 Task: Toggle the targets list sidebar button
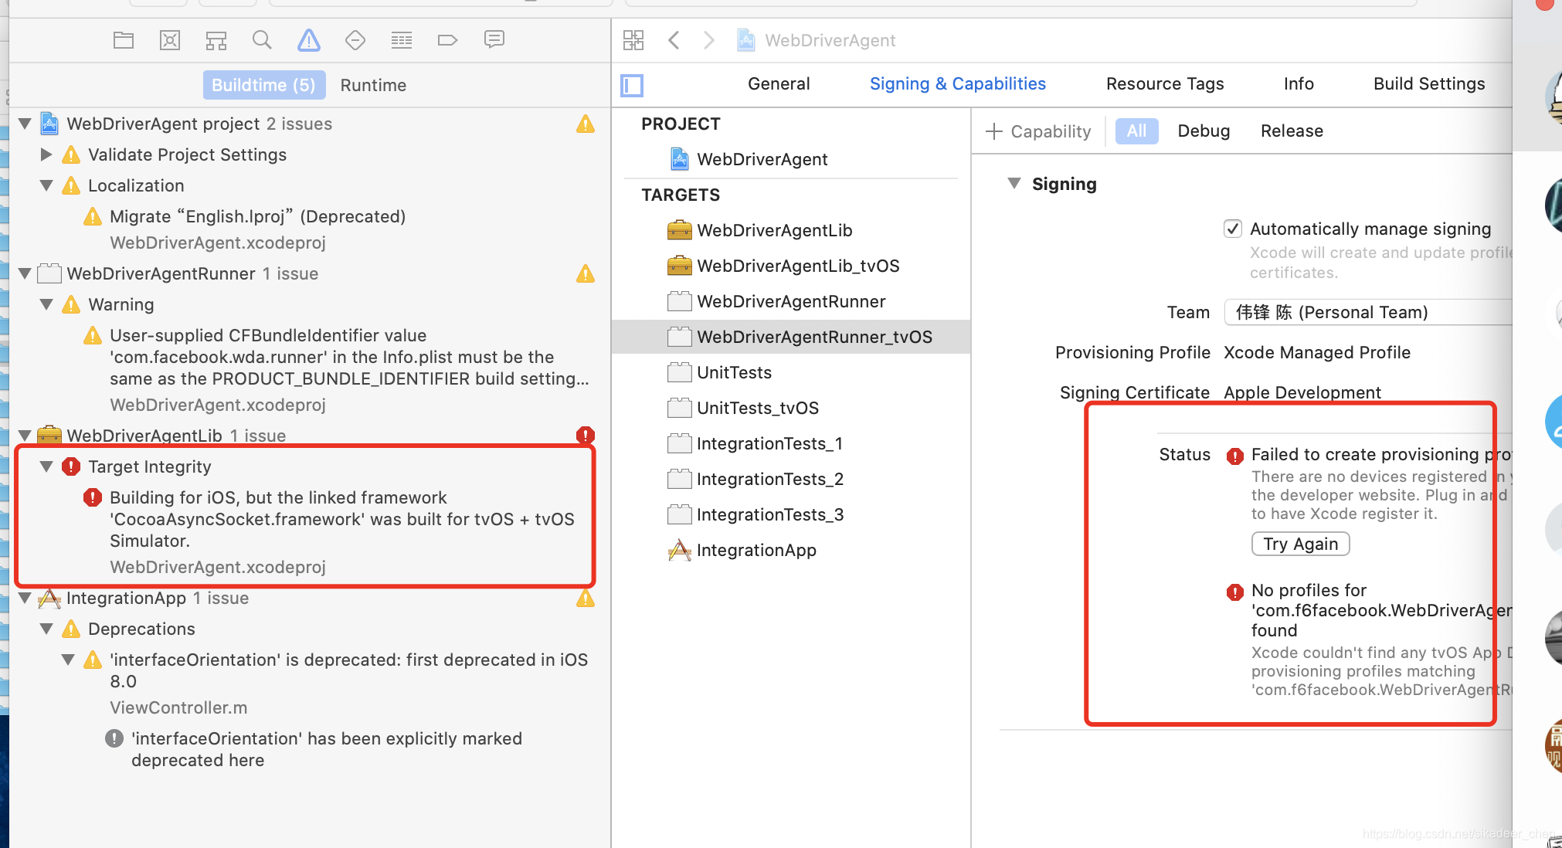pyautogui.click(x=632, y=85)
